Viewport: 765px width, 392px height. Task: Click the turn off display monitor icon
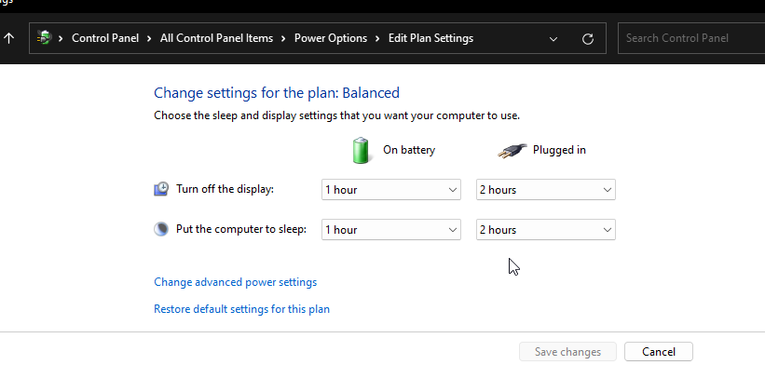click(162, 189)
